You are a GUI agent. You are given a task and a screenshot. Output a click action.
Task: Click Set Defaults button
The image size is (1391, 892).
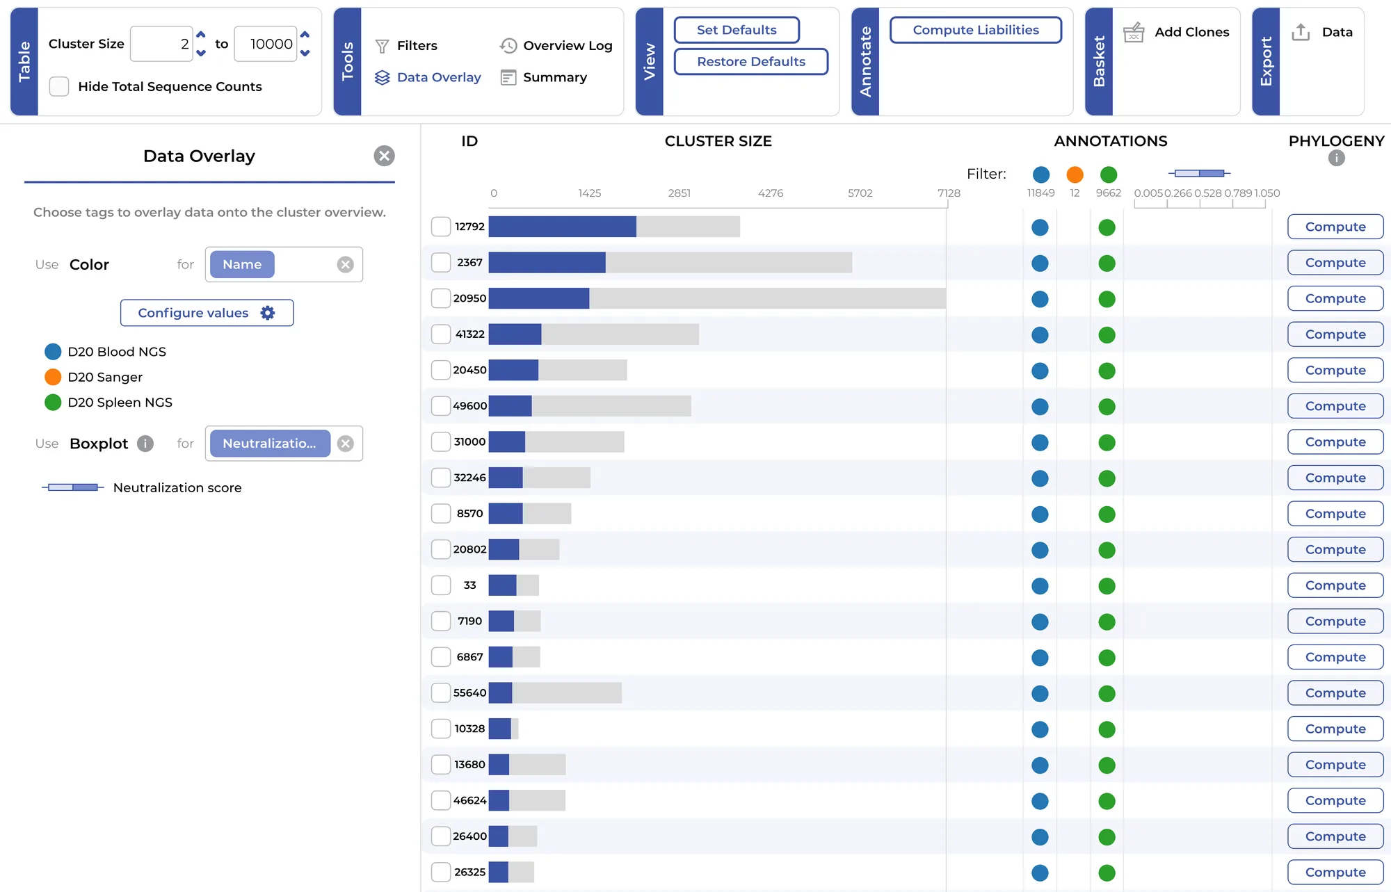coord(737,30)
